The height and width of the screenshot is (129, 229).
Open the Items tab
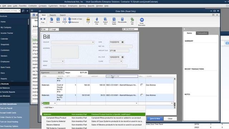(x=76, y=72)
